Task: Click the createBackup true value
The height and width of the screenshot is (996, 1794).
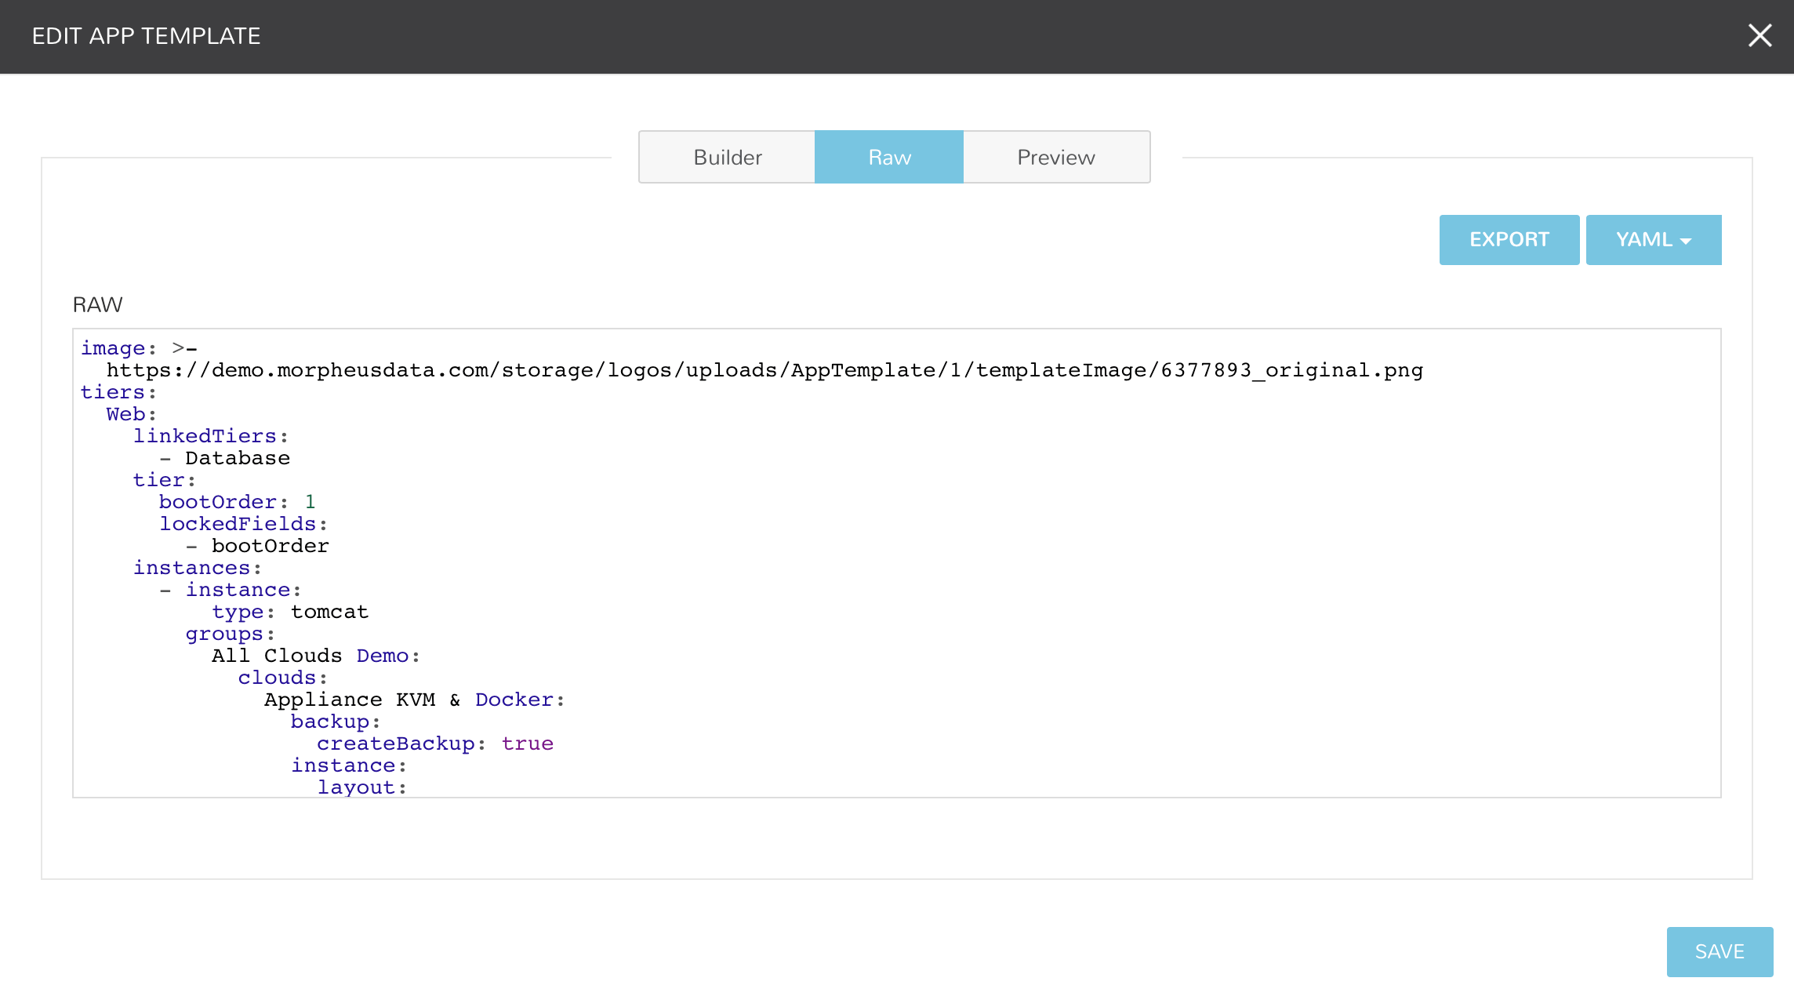Action: [527, 743]
